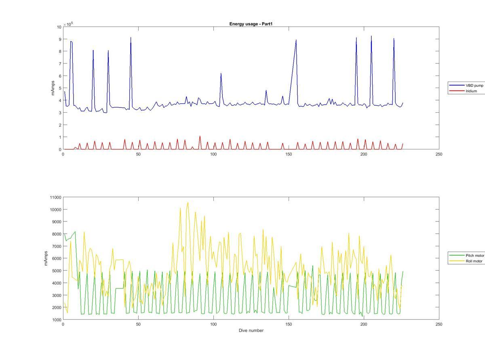The image size is (485, 359).
Task: Click the 'Energy usage - Part1' plot title
Action: [x=251, y=24]
